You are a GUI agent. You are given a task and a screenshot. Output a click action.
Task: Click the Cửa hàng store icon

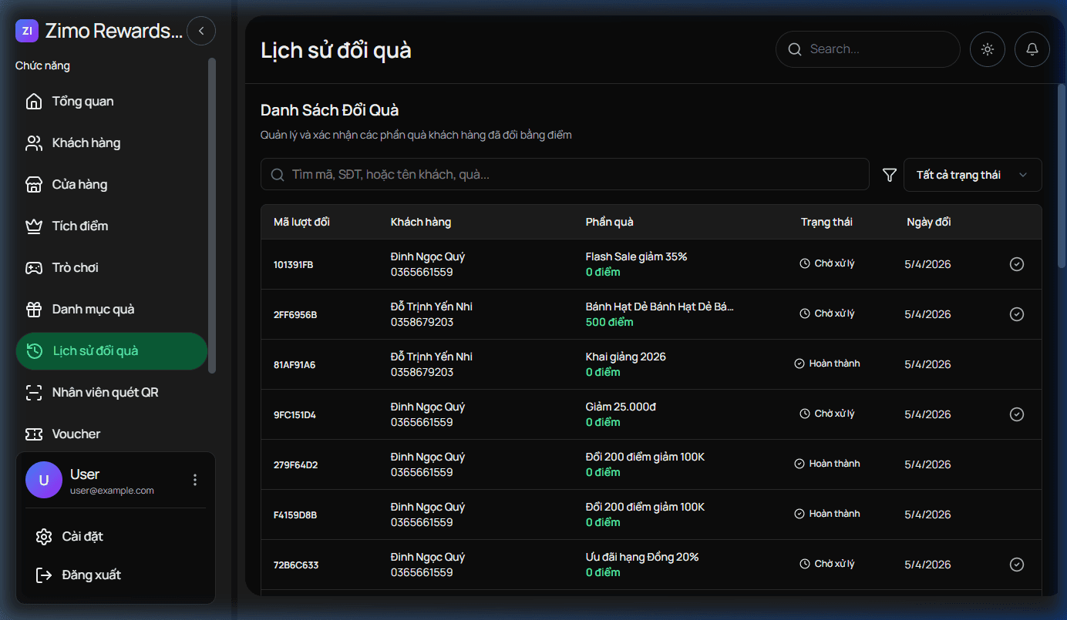click(34, 185)
